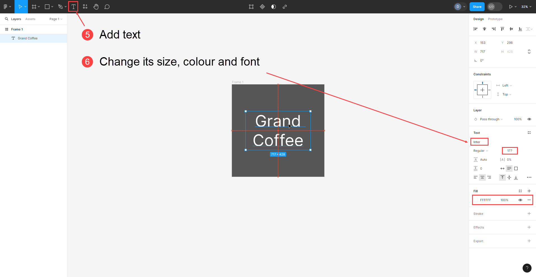Select the Text tool in toolbar
The height and width of the screenshot is (277, 536).
(73, 7)
